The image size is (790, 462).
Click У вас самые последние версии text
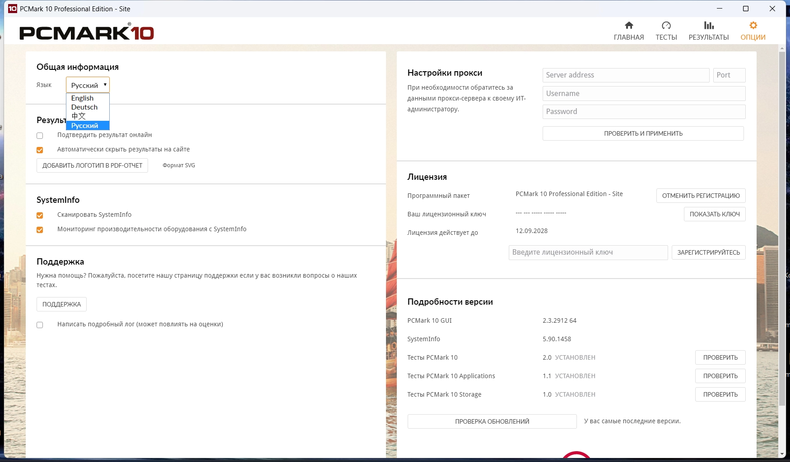(x=632, y=421)
